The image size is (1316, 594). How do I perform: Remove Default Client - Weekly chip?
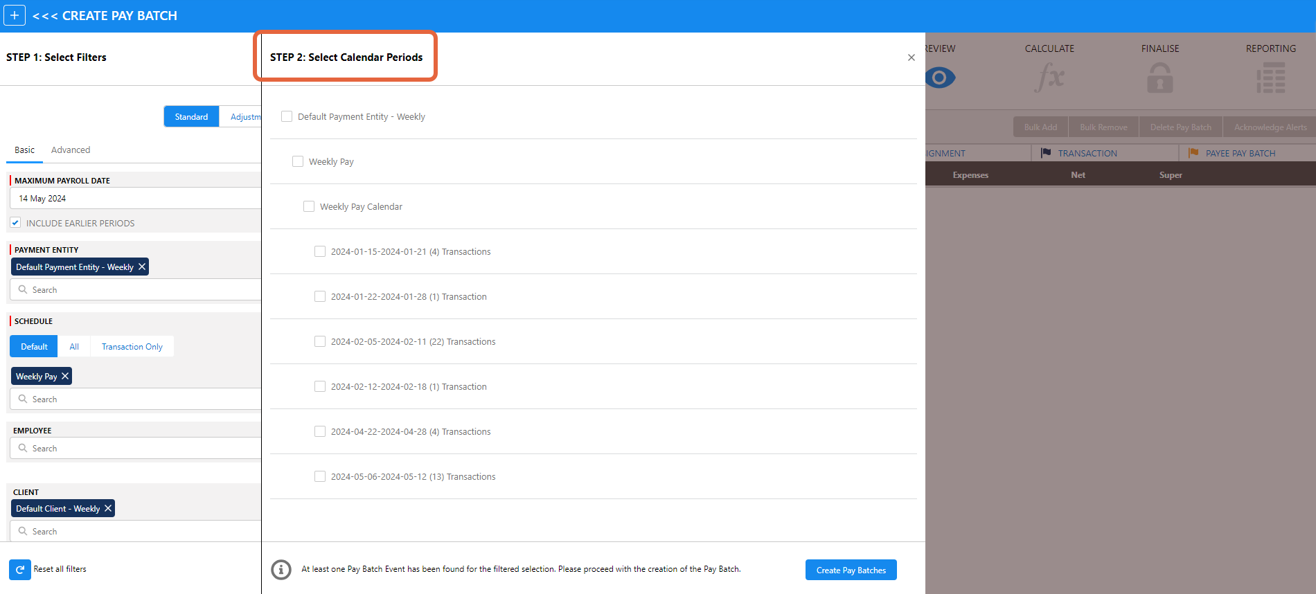pyautogui.click(x=108, y=508)
